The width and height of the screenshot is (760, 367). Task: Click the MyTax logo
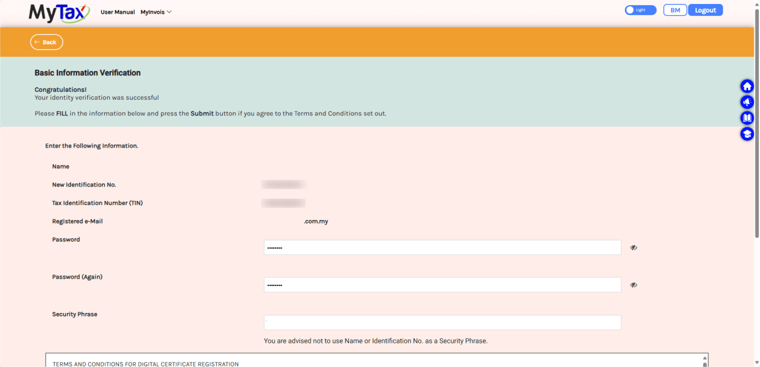(x=59, y=12)
